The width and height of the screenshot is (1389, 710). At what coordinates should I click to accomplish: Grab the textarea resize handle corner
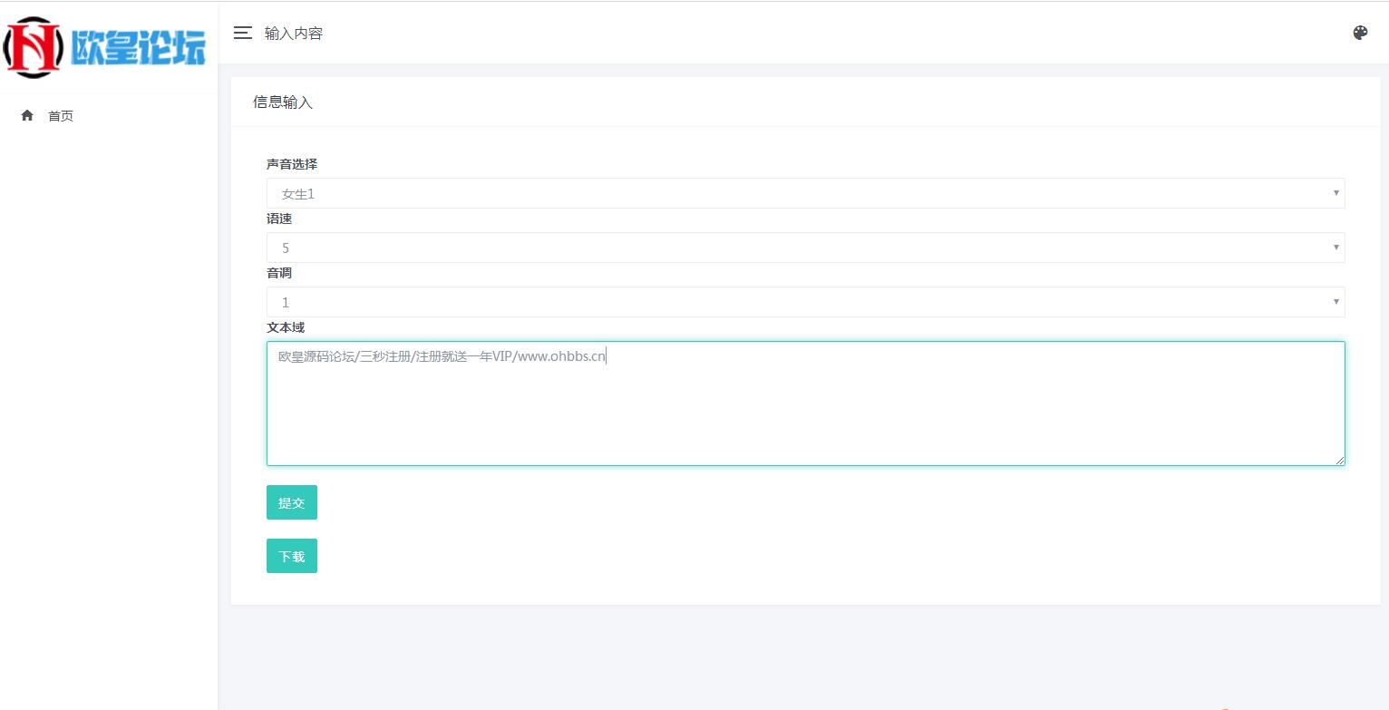click(x=1339, y=460)
